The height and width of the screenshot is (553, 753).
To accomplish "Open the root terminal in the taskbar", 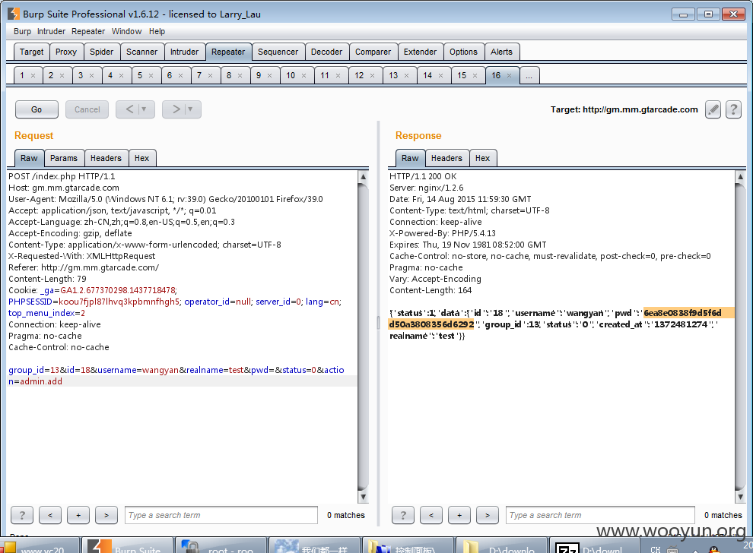I will pyautogui.click(x=221, y=547).
